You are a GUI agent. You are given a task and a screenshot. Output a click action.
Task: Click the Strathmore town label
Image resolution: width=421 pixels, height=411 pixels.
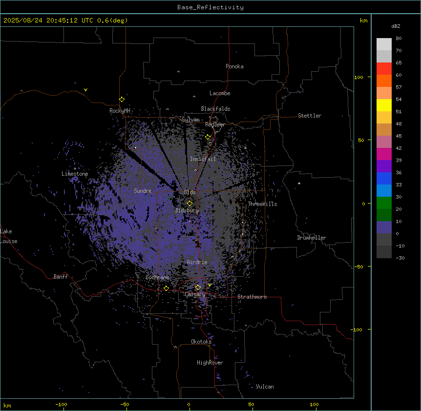252,297
